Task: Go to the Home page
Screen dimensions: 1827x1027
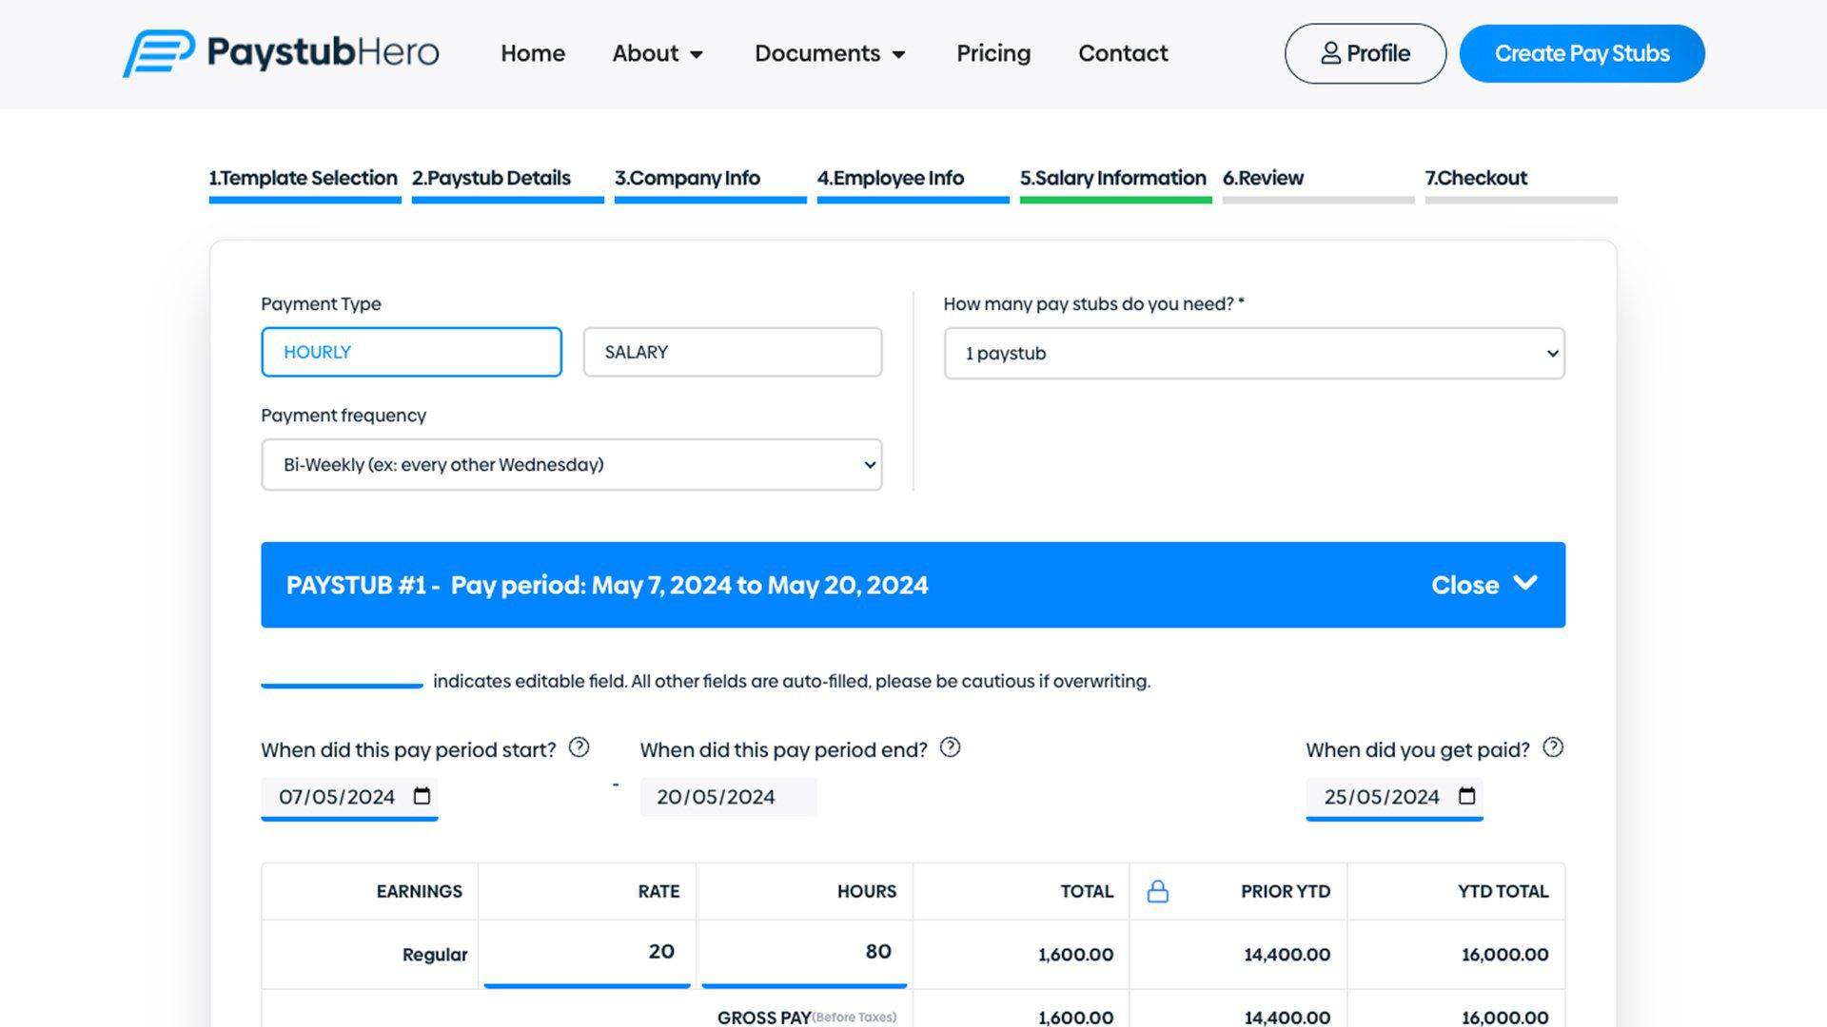Action: point(533,53)
